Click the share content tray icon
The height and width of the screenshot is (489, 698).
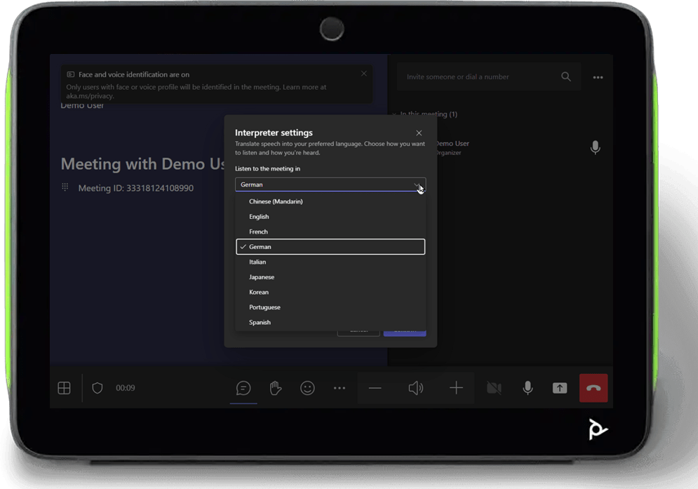coord(560,388)
